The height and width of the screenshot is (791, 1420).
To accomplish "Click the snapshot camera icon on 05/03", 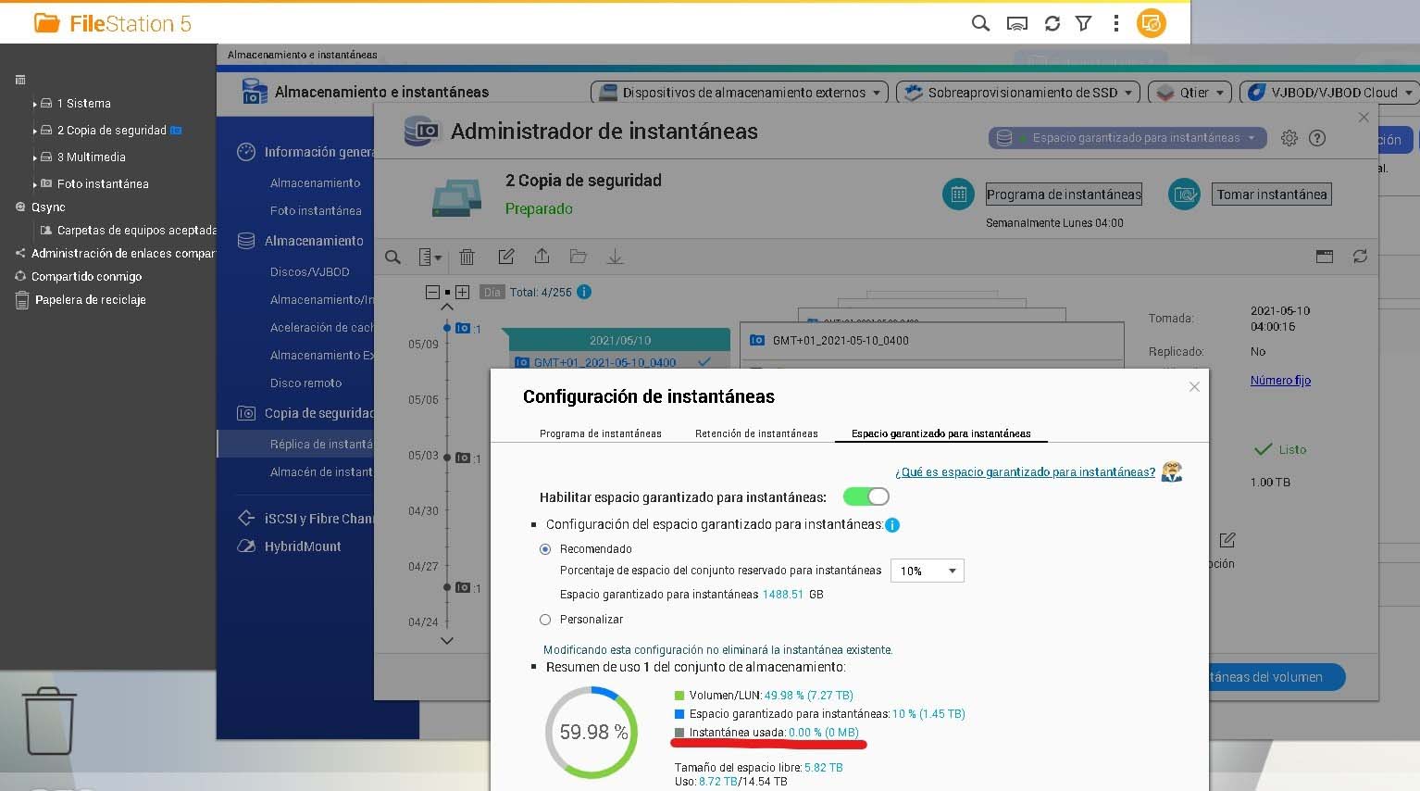I will click(x=463, y=458).
